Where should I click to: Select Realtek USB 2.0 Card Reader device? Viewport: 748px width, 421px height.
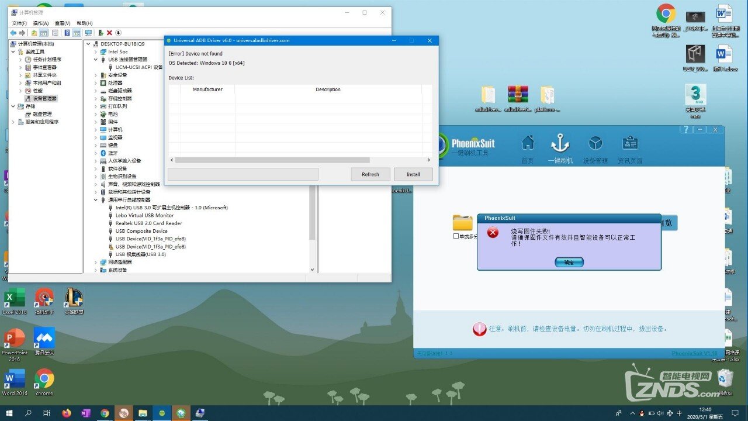pos(148,223)
